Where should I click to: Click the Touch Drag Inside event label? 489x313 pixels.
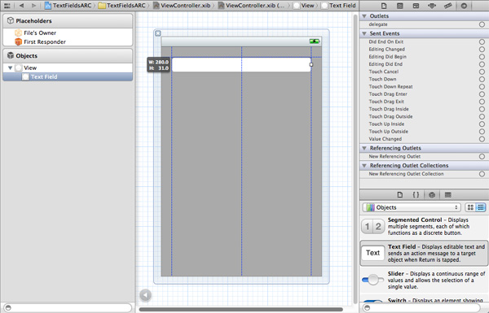(389, 109)
